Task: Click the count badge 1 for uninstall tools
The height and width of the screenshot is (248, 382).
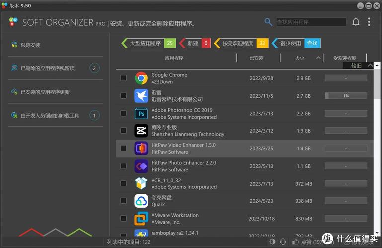Action: coord(94,115)
